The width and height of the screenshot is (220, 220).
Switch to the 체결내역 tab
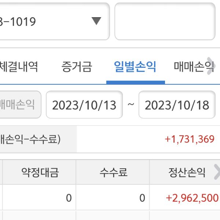tap(19, 67)
